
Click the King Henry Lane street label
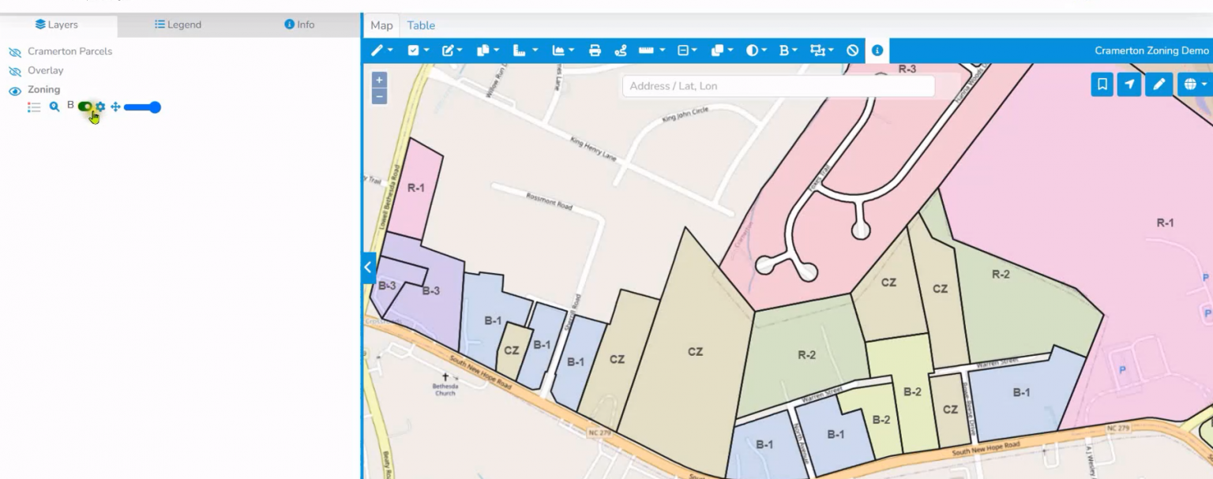(592, 150)
